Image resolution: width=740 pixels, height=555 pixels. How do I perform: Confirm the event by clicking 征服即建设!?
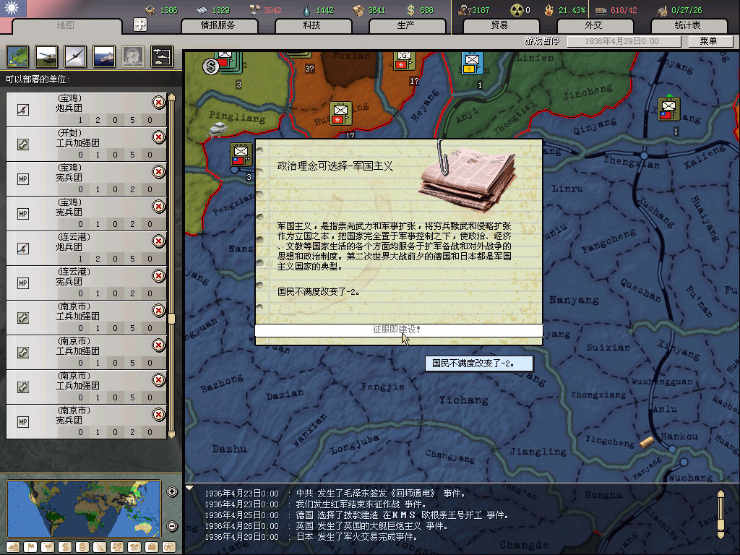tap(398, 330)
